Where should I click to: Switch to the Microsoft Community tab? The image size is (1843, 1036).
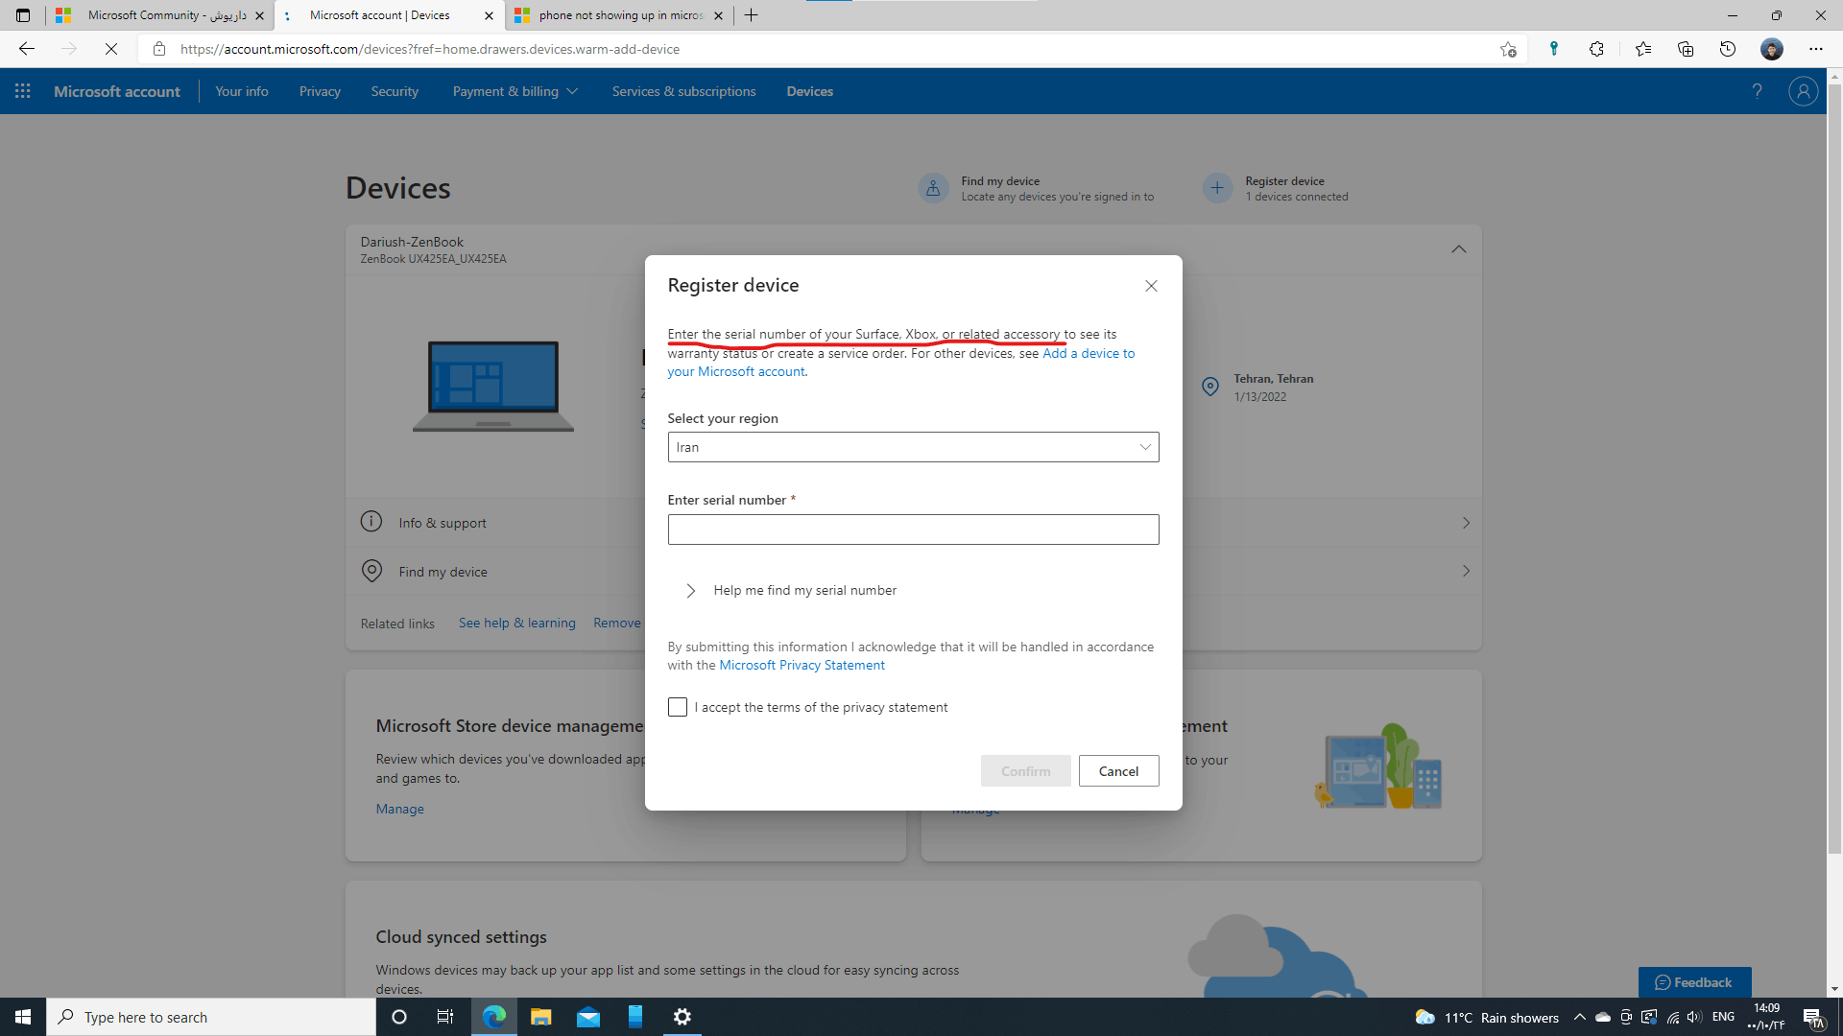coord(158,15)
